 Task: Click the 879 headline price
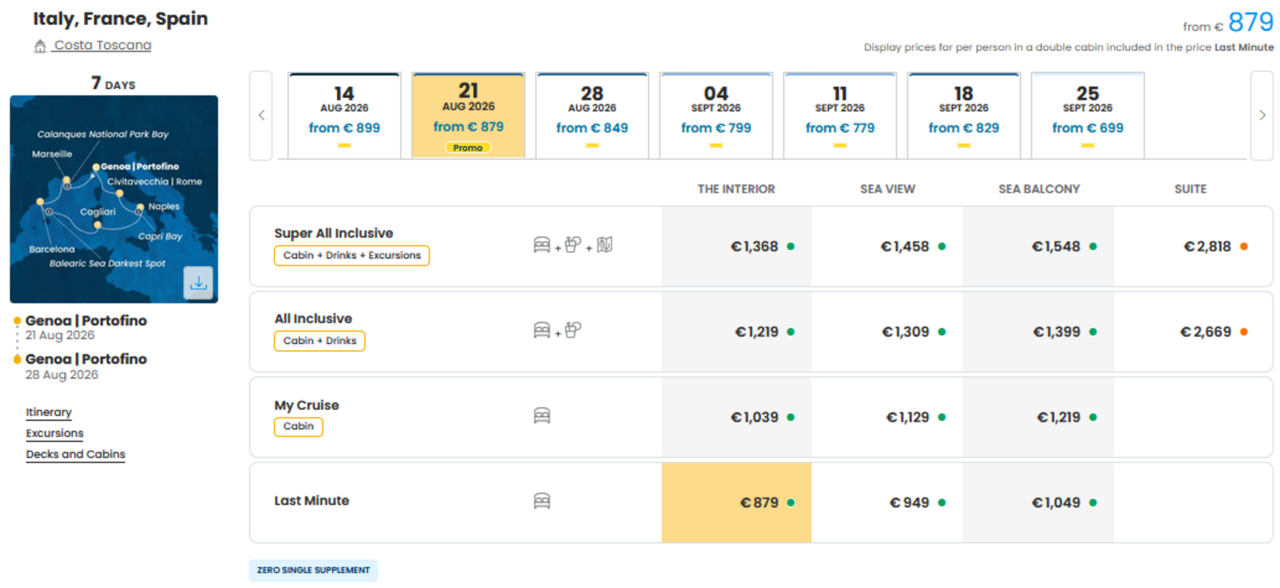coord(1251,22)
